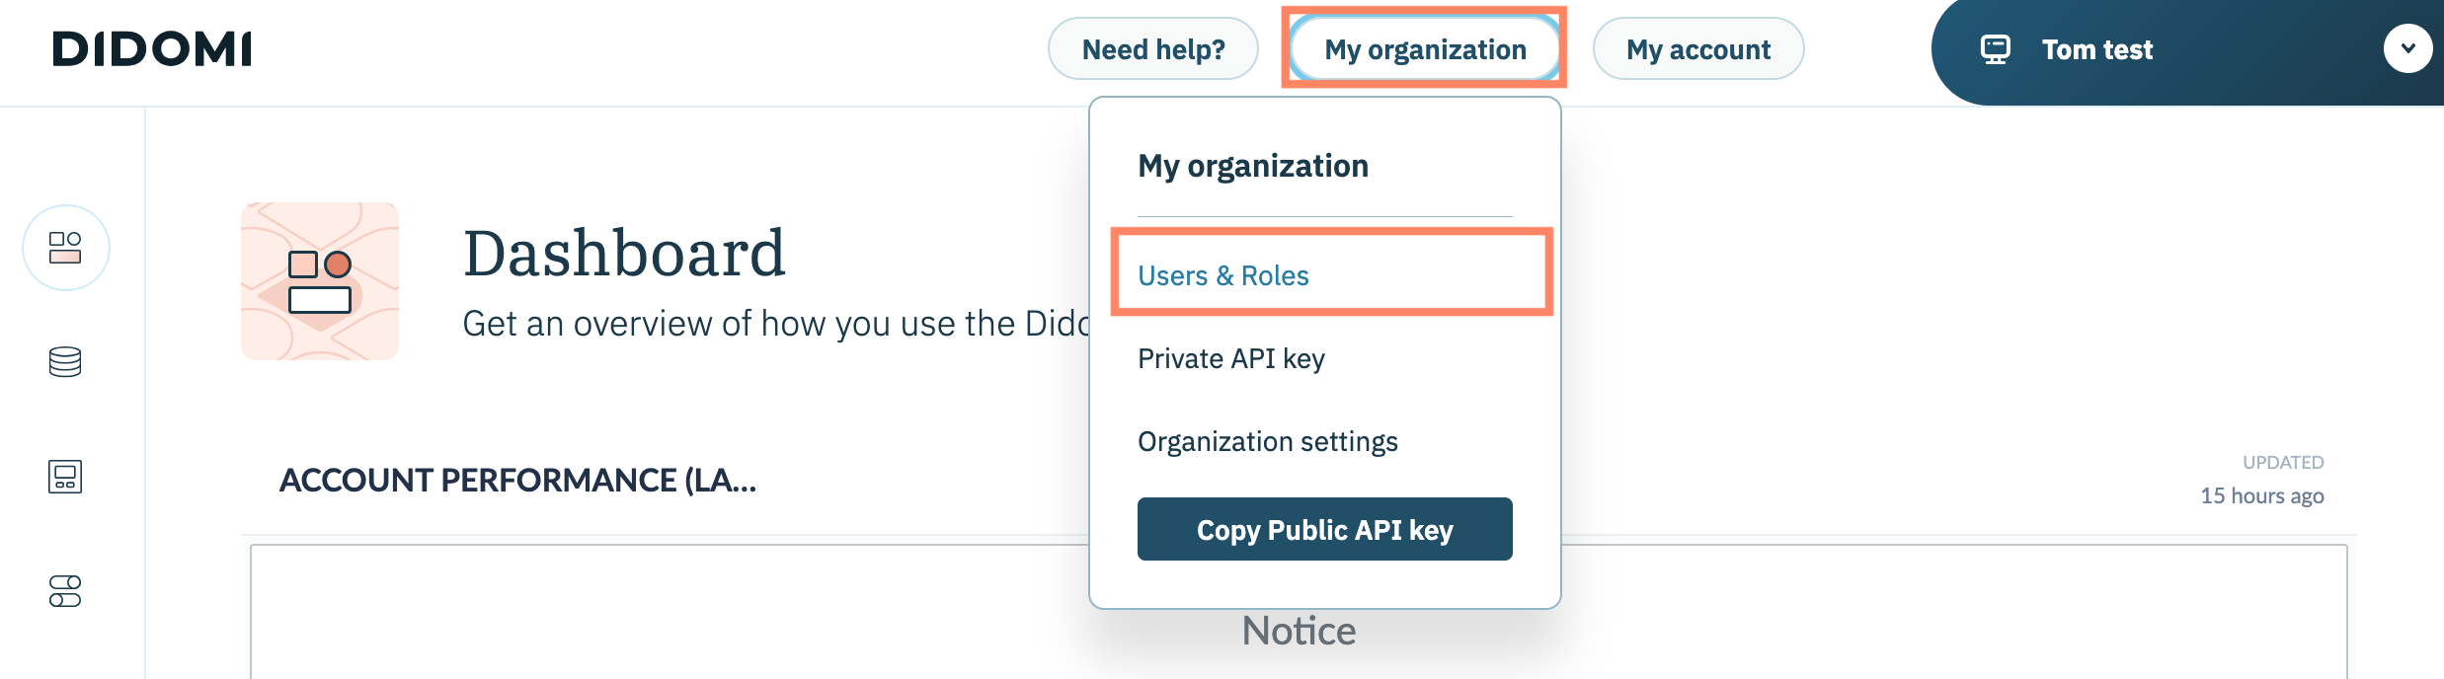
Task: Open the My account menu
Action: pos(1697,49)
